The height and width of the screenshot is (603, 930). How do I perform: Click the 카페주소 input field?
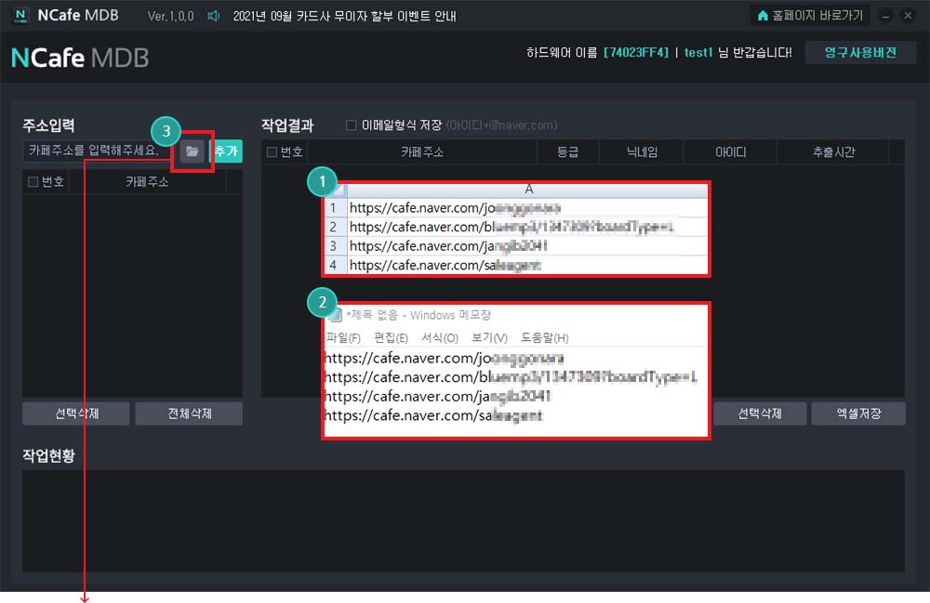[96, 151]
